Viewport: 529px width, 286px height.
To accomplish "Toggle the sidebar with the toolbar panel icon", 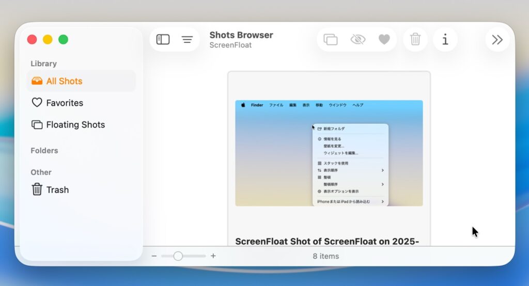I will pos(163,40).
